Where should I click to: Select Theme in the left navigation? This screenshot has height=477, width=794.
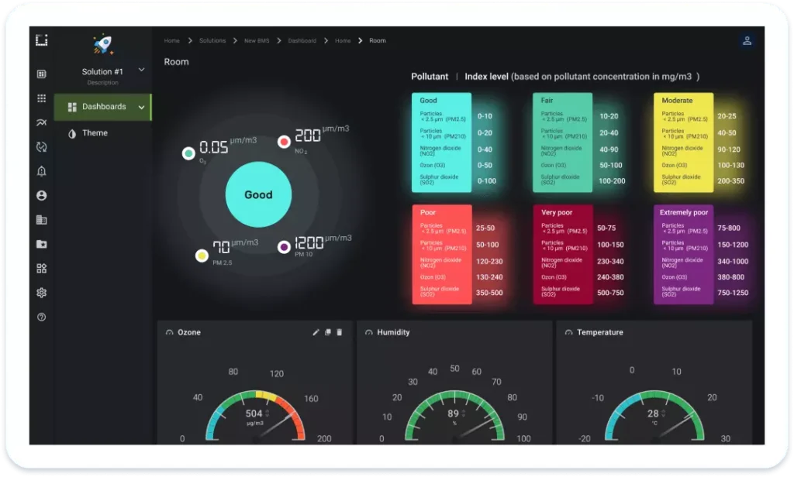click(x=97, y=132)
